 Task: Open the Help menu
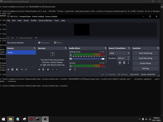63,21
